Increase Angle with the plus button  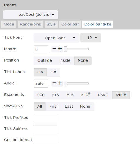(60, 83)
